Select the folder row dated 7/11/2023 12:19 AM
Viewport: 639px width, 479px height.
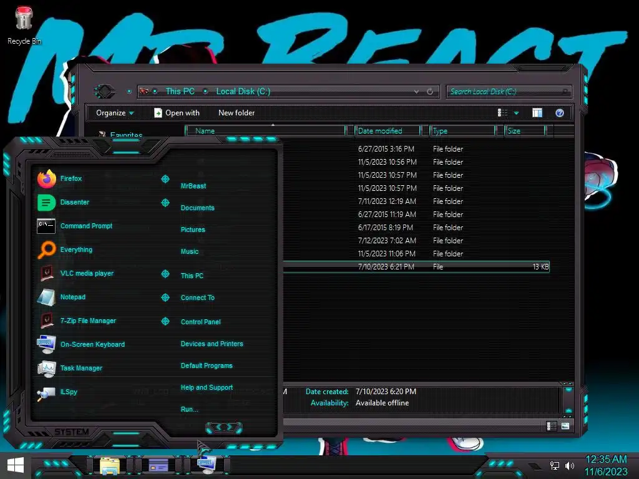[x=416, y=201]
